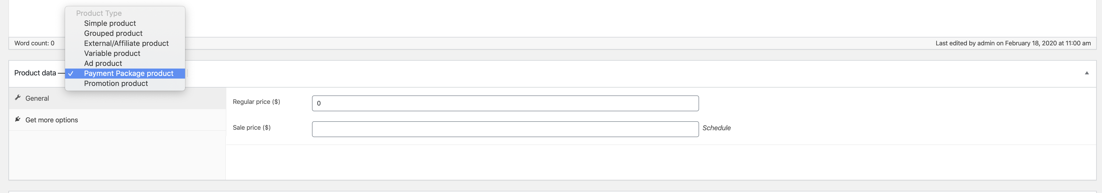Click the Product data panel heading
Viewport: 1102px width, 193px height.
click(x=35, y=73)
